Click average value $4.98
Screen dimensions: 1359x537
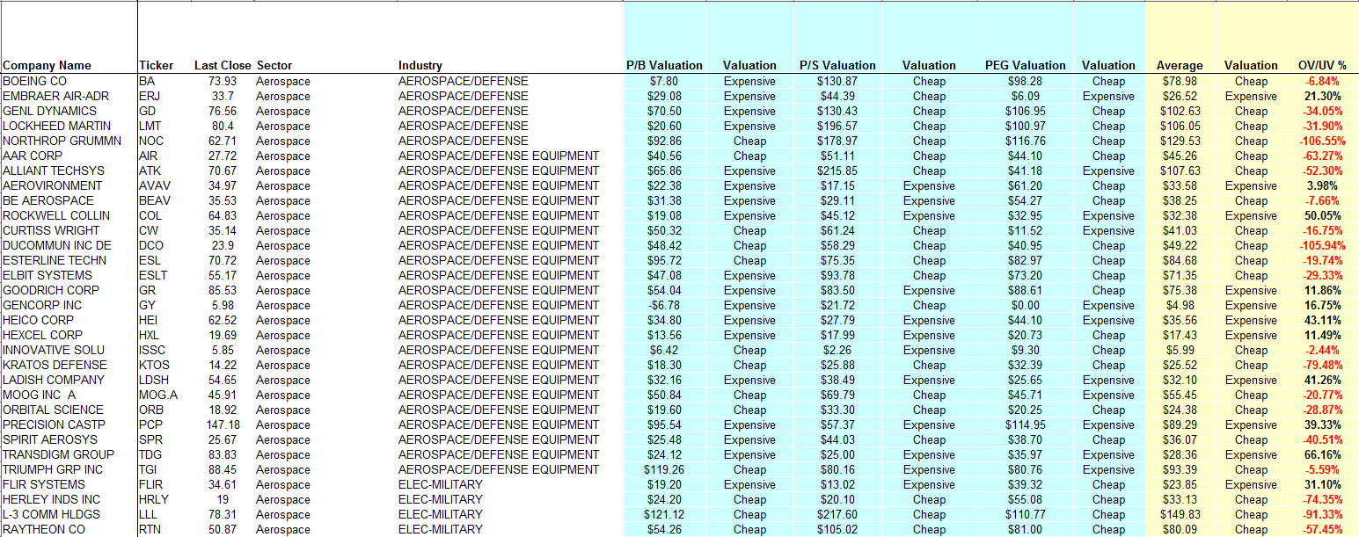click(1180, 305)
